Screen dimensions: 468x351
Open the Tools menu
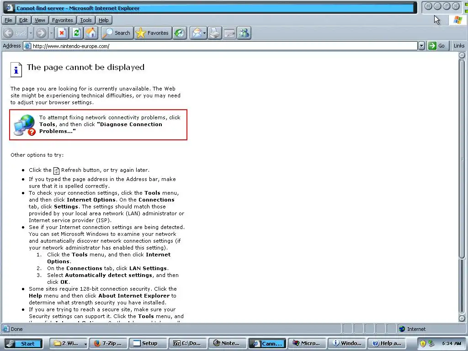(85, 20)
